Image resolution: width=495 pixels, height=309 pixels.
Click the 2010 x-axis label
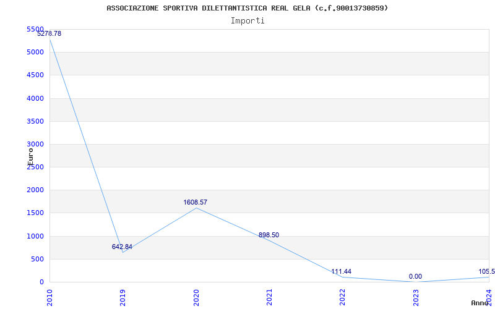pyautogui.click(x=49, y=297)
